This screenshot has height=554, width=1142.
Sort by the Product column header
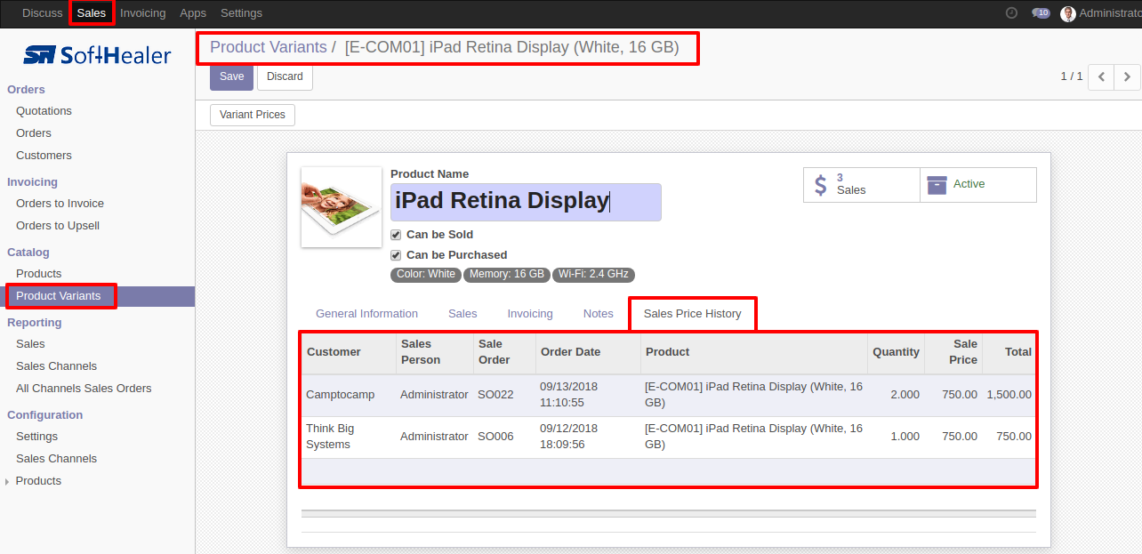pos(754,353)
